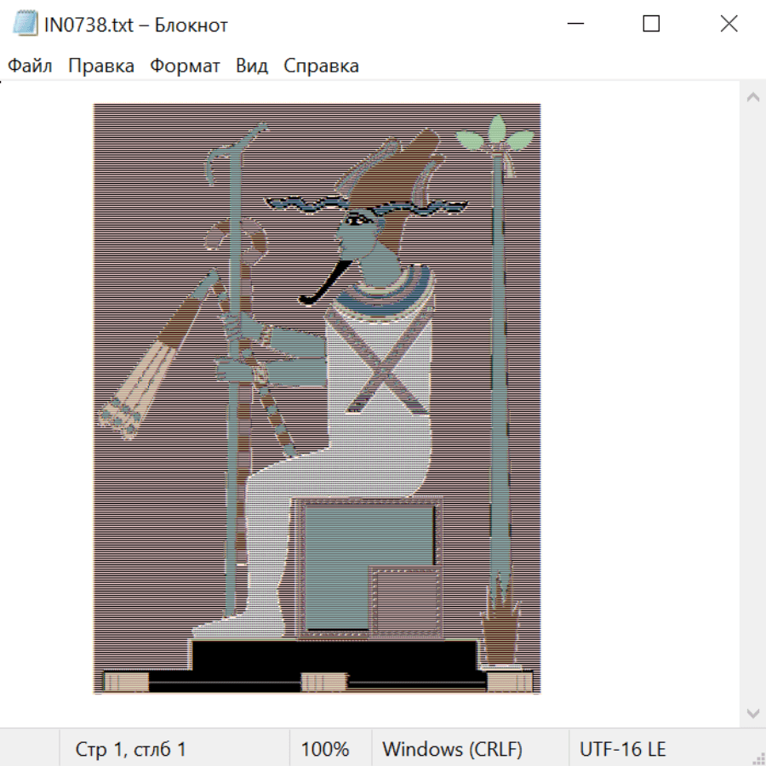Click the Стр 1, стлб 1 indicator
Viewport: 766px width, 766px height.
click(x=130, y=749)
